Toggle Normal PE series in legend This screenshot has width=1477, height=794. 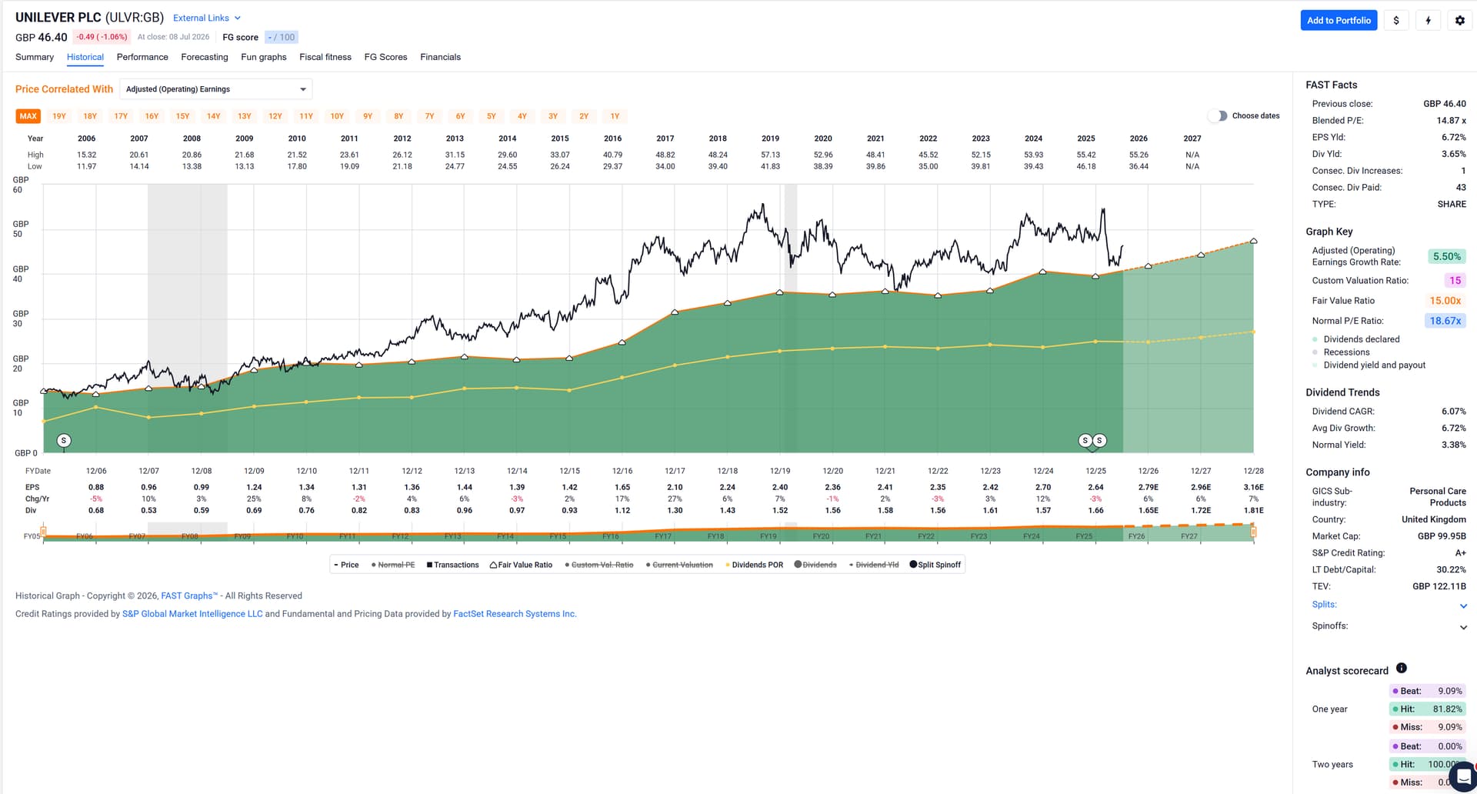(x=393, y=565)
